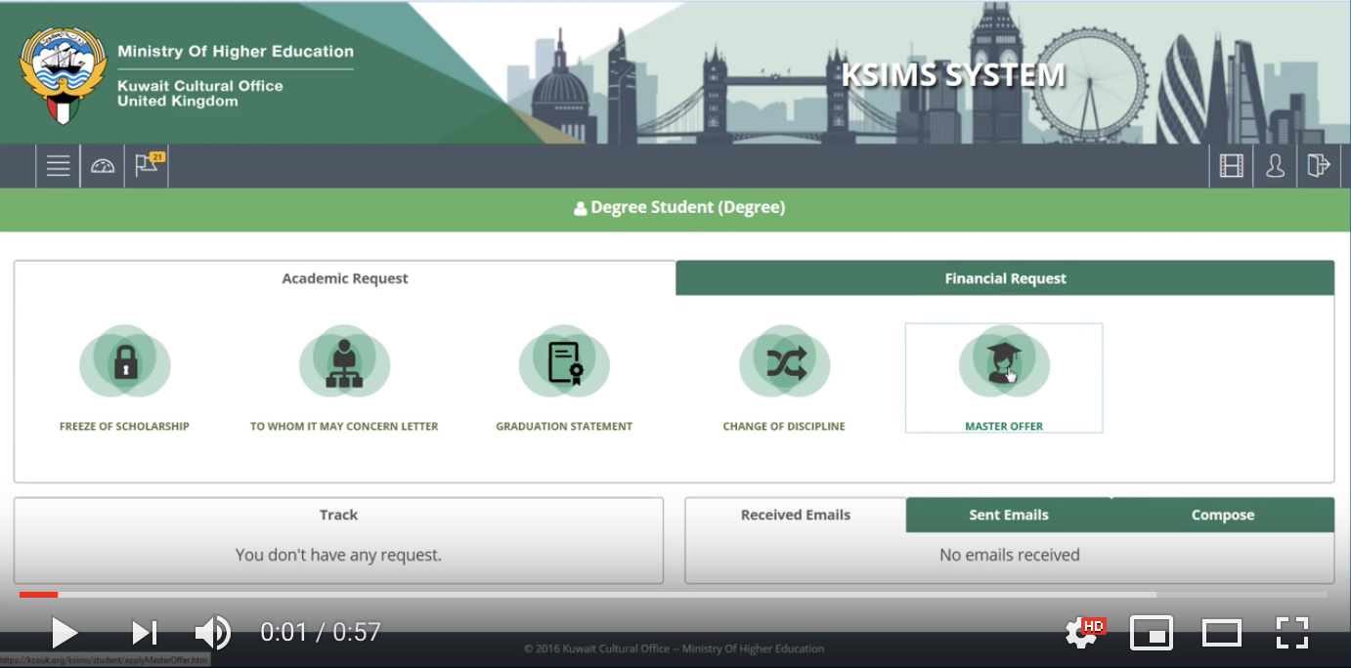Screen dimensions: 1351x668
Task: Select the Freeze of Scholarship lock icon
Action: coord(124,363)
